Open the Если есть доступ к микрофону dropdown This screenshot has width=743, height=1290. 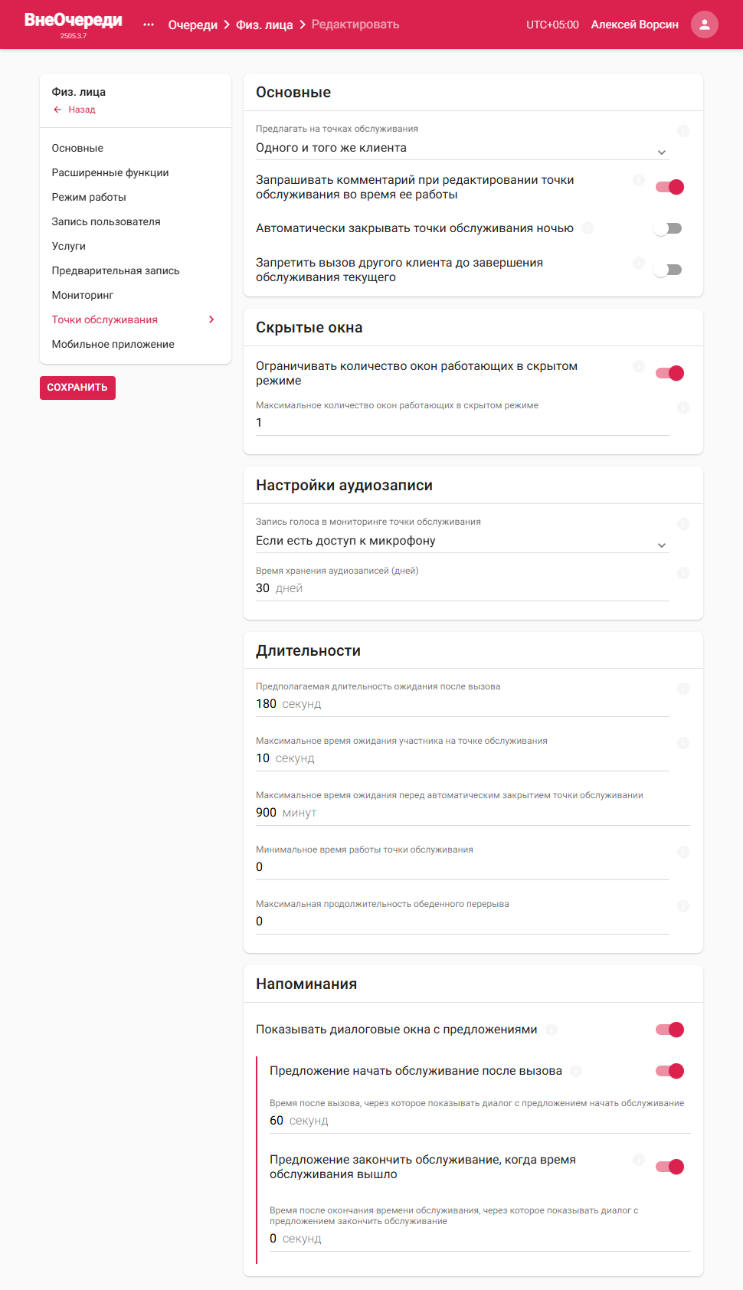(463, 541)
